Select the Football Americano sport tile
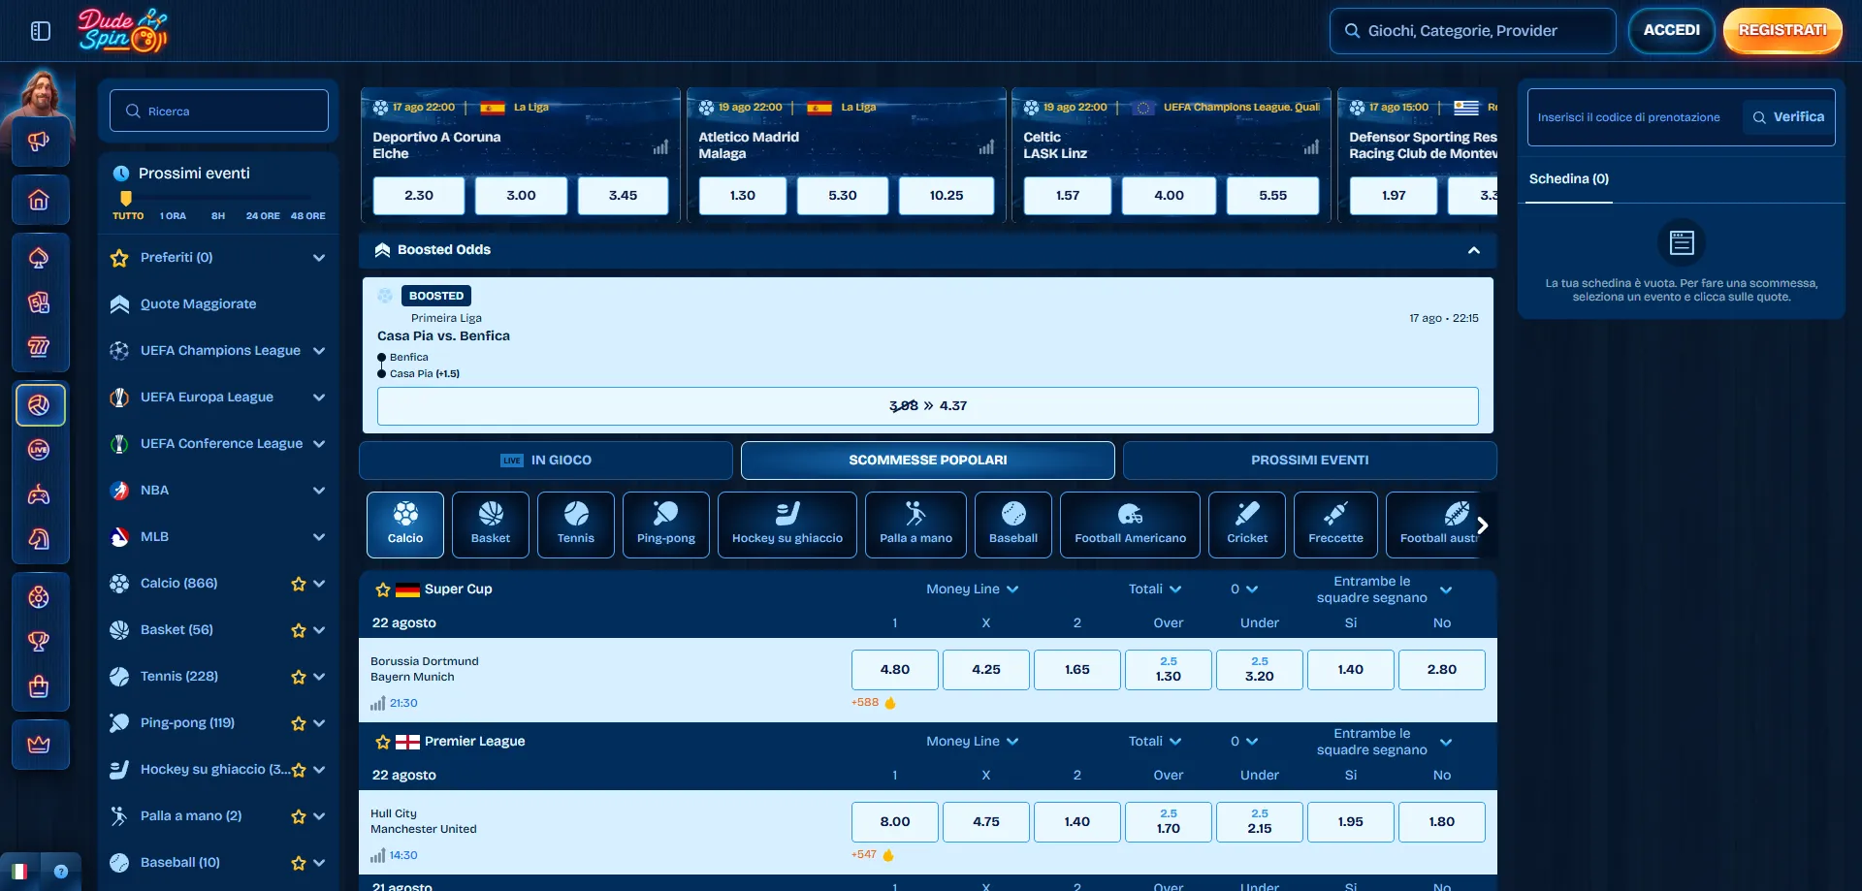Screen dimensions: 1862x891 click(1130, 525)
